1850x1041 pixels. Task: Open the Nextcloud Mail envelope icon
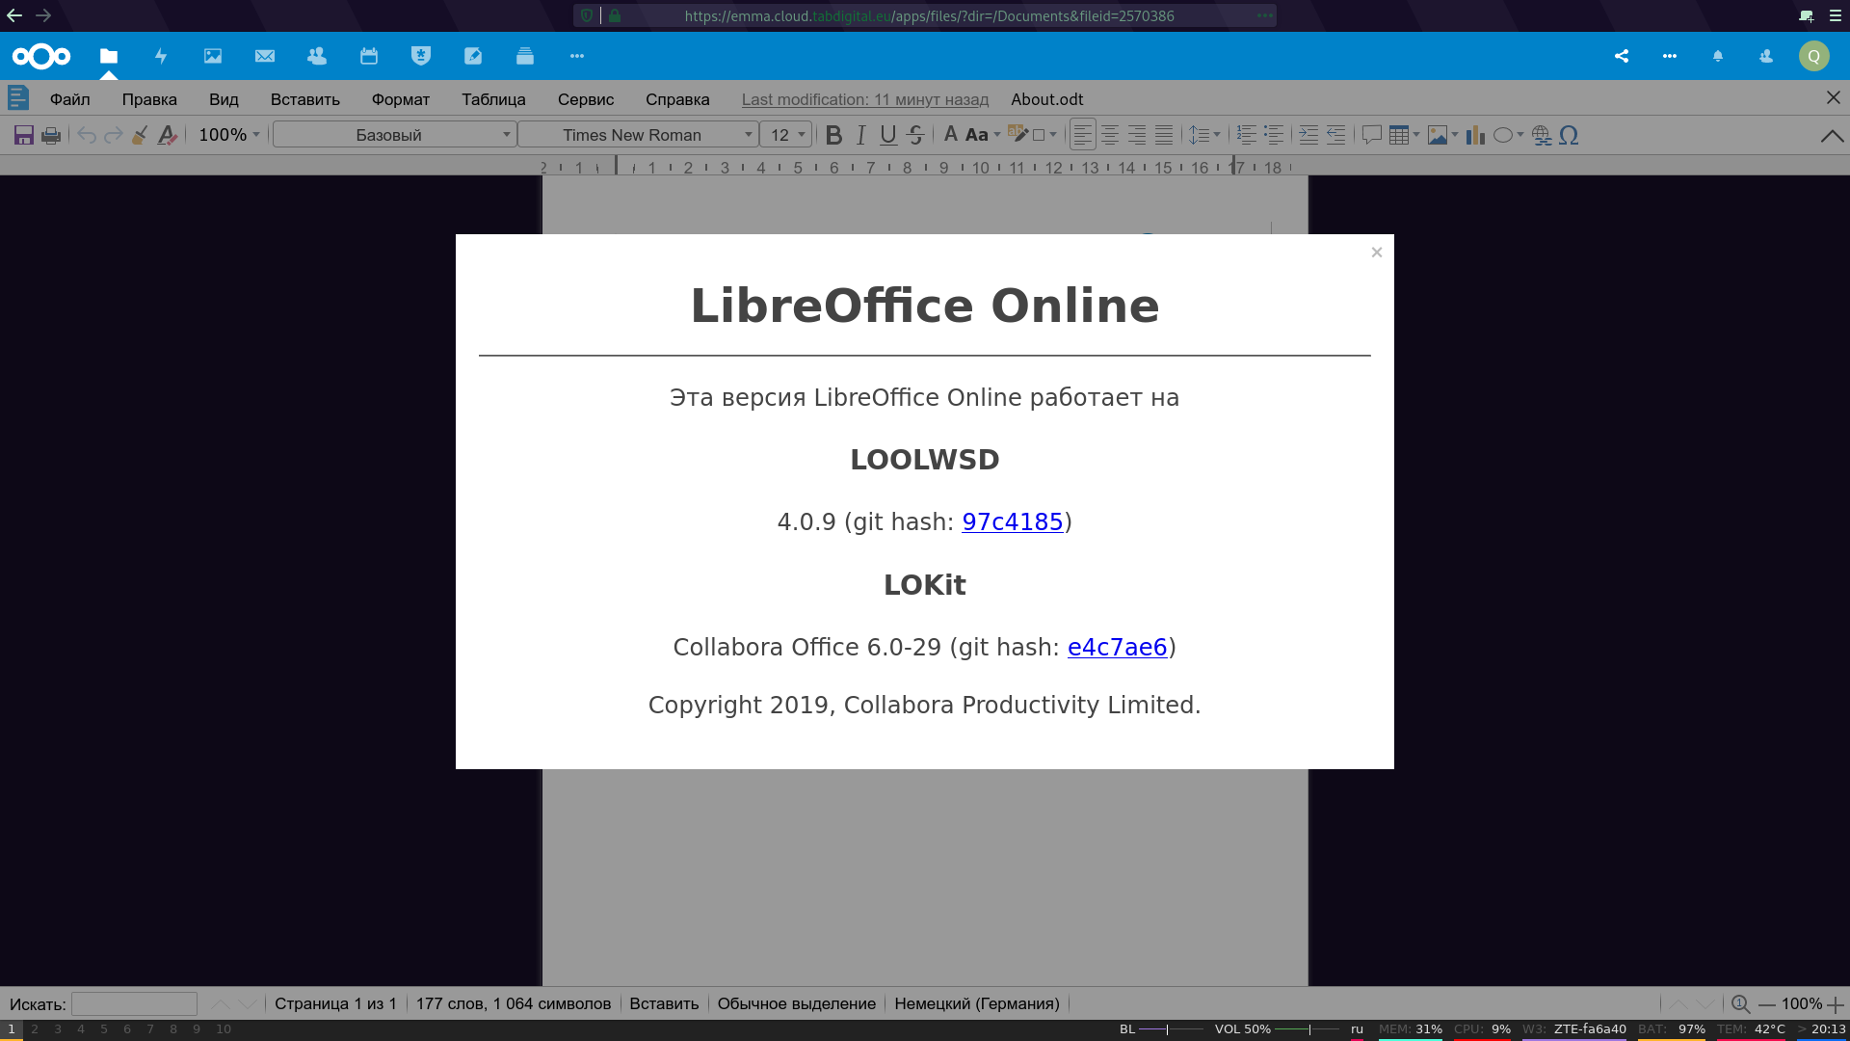click(x=265, y=56)
